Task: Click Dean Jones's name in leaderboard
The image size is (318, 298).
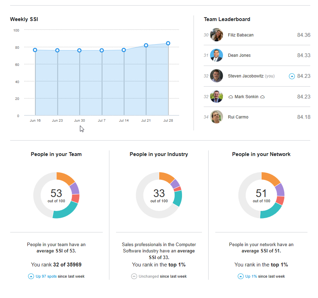Action: coord(239,55)
